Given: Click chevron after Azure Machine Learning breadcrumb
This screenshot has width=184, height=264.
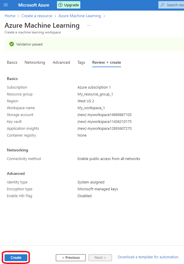Looking at the screenshot, I should coord(104,16).
